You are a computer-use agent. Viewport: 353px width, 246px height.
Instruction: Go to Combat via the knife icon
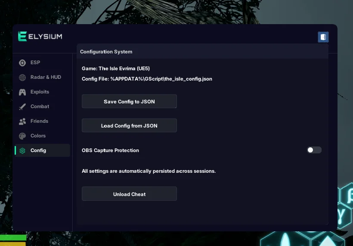[x=22, y=107]
